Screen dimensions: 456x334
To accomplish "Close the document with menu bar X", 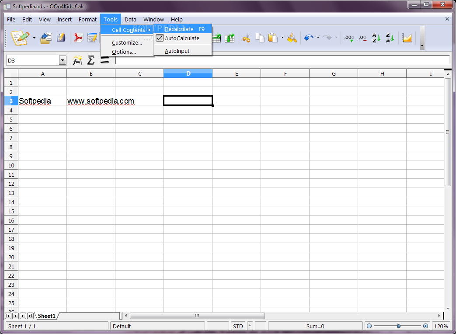I will point(447,19).
